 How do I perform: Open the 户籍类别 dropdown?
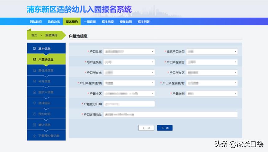(x=212, y=94)
